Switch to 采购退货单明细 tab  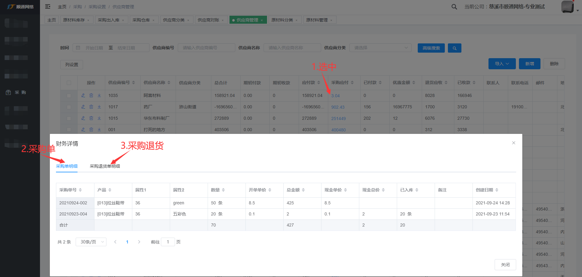click(x=105, y=166)
